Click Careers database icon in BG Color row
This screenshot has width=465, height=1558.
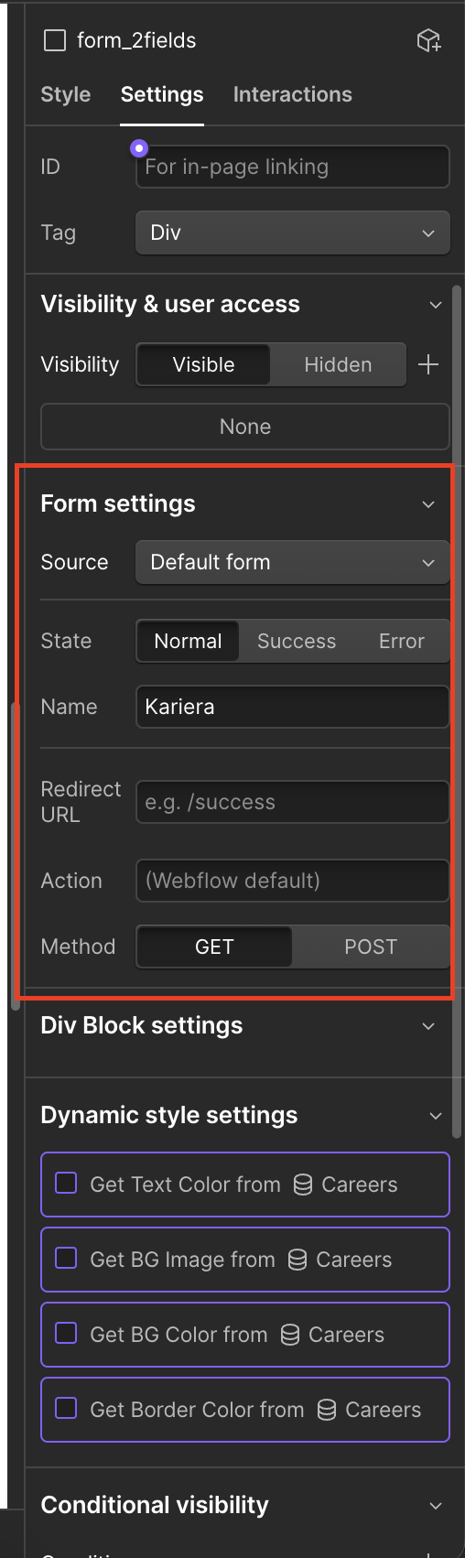(290, 1335)
